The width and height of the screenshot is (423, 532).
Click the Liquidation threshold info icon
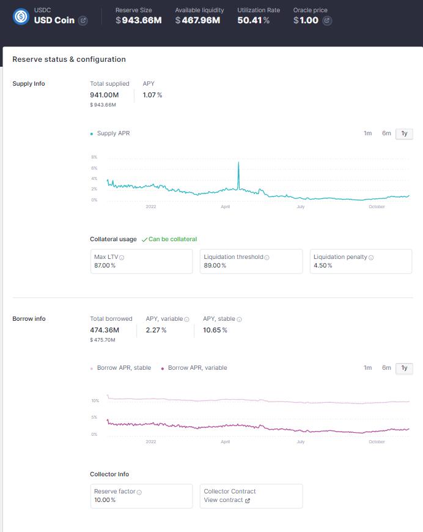click(267, 258)
